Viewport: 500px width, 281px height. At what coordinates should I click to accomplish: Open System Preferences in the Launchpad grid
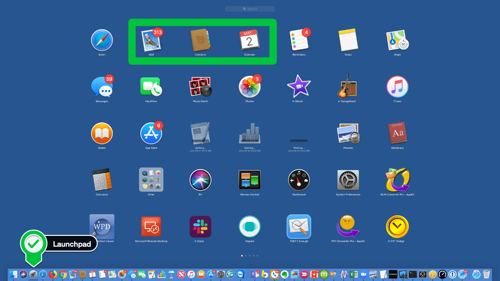[348, 180]
